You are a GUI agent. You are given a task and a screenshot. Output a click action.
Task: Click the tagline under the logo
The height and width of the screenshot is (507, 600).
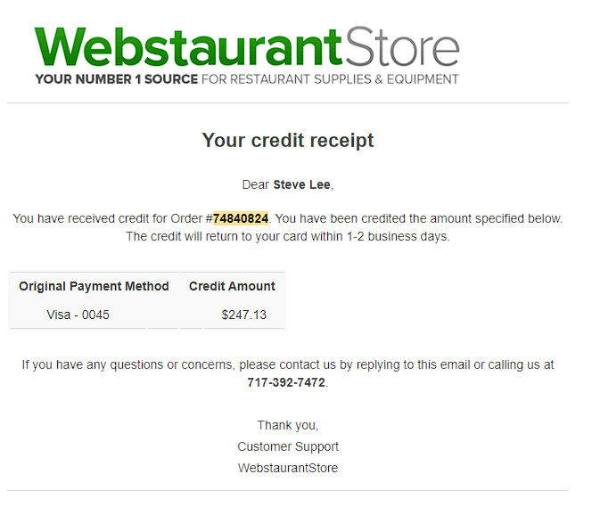coord(247,79)
